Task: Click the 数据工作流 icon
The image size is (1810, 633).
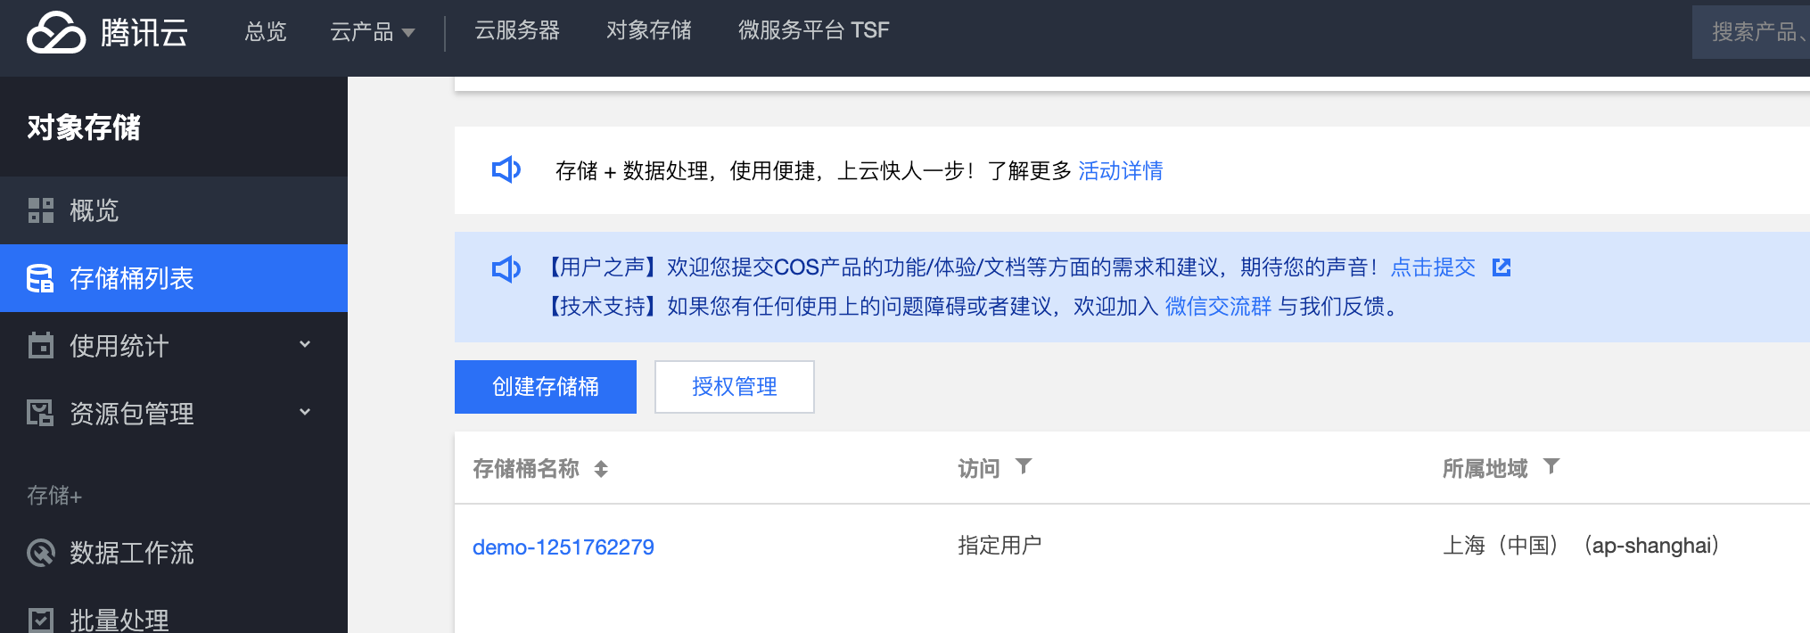Action: pyautogui.click(x=41, y=553)
